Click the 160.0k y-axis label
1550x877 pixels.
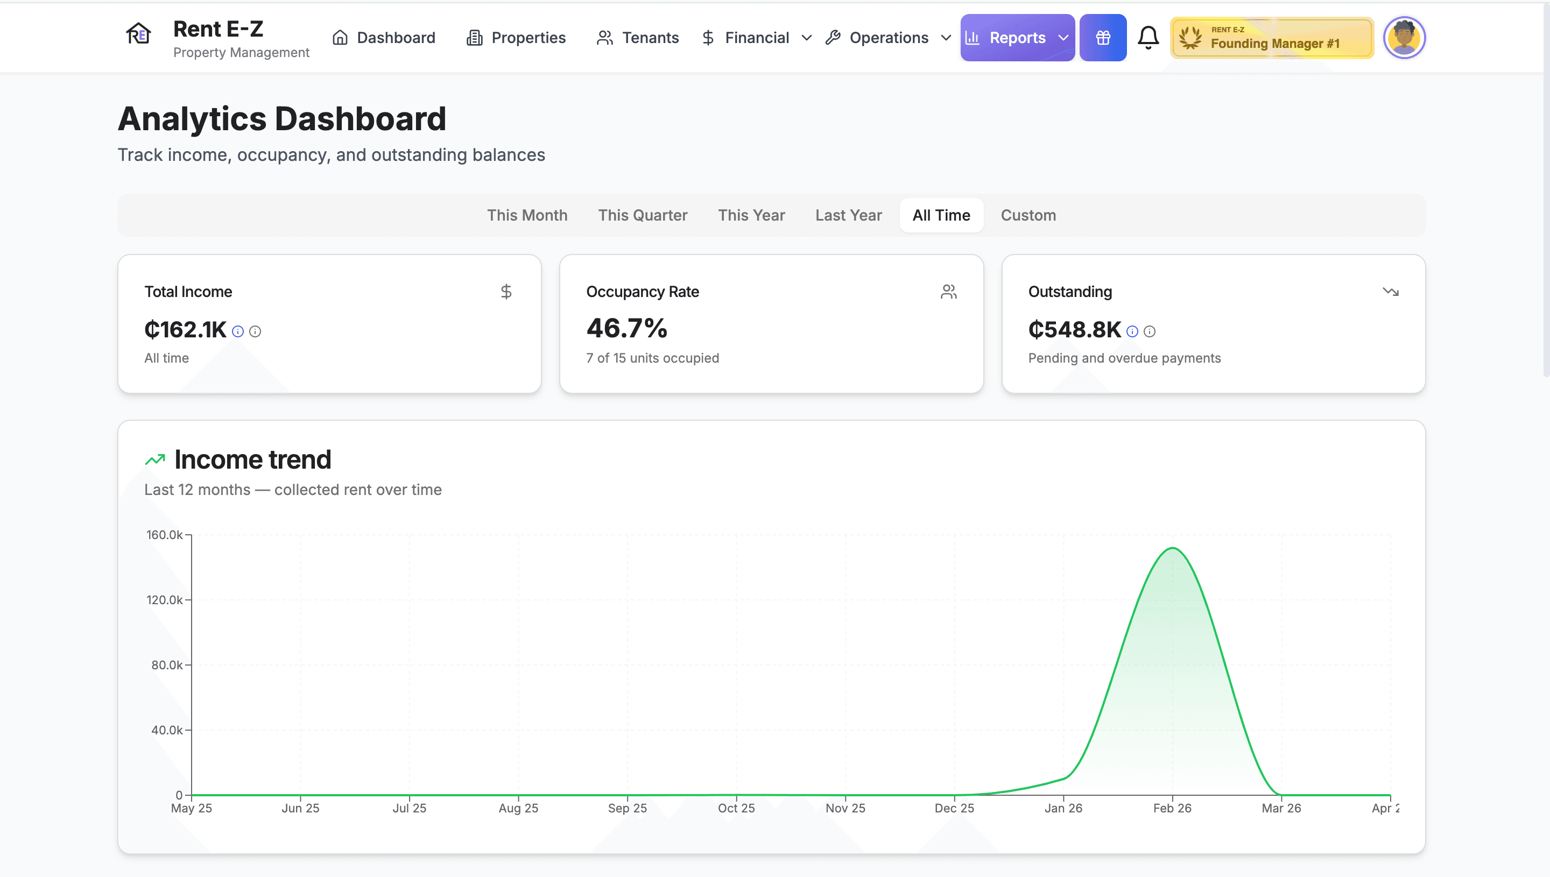(x=165, y=535)
